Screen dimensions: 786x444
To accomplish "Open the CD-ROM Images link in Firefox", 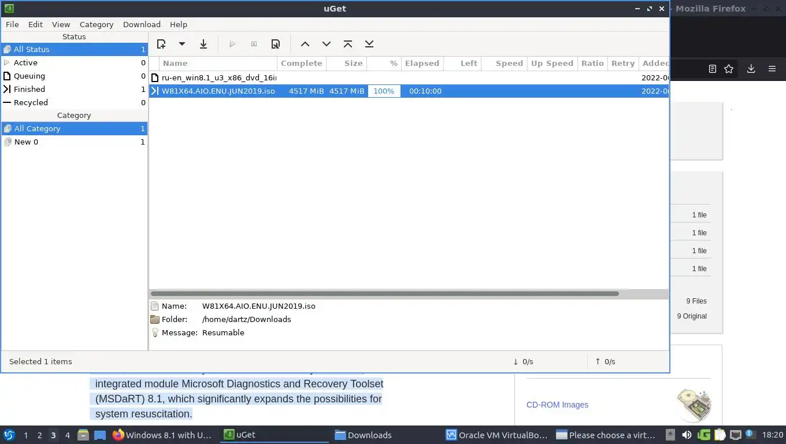I will pos(557,405).
